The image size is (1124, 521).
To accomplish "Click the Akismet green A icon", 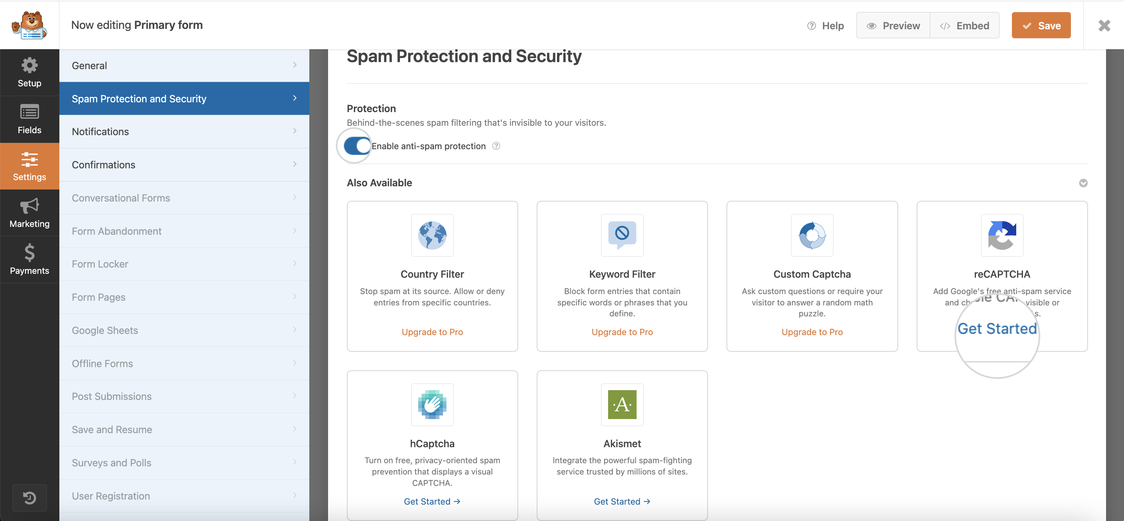I will (622, 405).
